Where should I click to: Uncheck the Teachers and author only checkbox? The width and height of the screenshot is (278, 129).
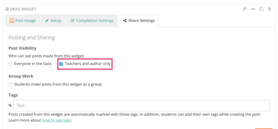[x=61, y=64]
